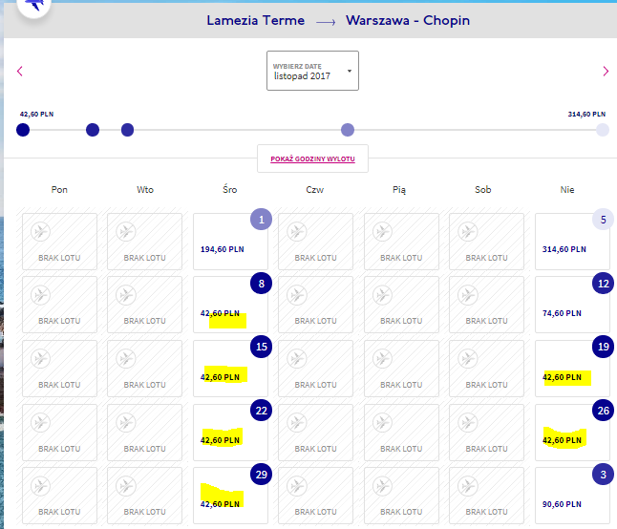Click the date badge number 19
The width and height of the screenshot is (617, 529).
[x=604, y=347]
